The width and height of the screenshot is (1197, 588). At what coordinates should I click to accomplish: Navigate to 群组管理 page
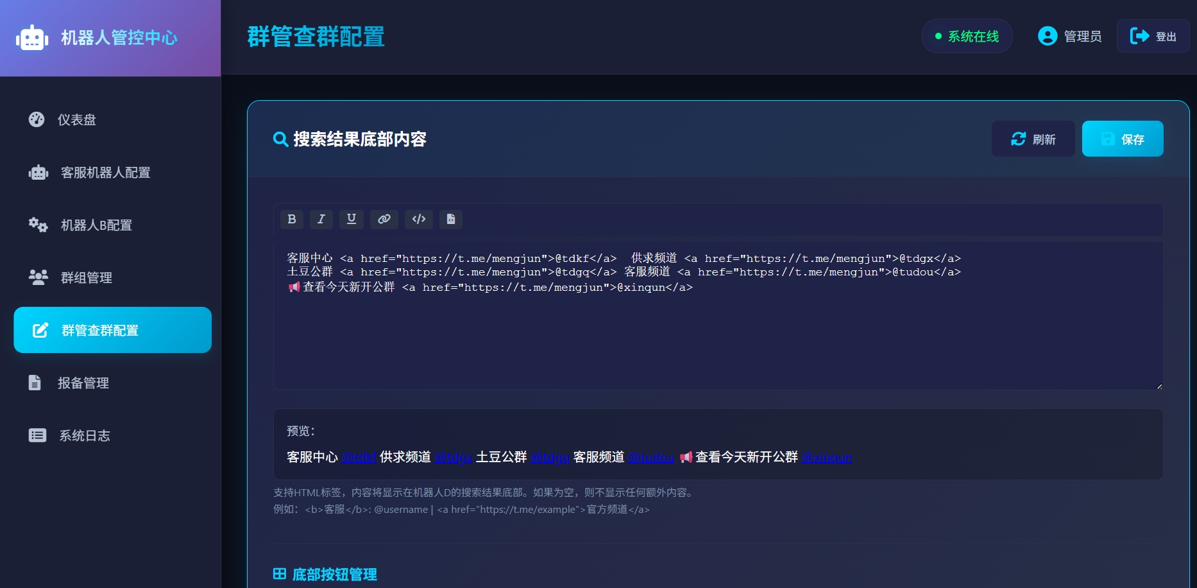click(x=86, y=277)
